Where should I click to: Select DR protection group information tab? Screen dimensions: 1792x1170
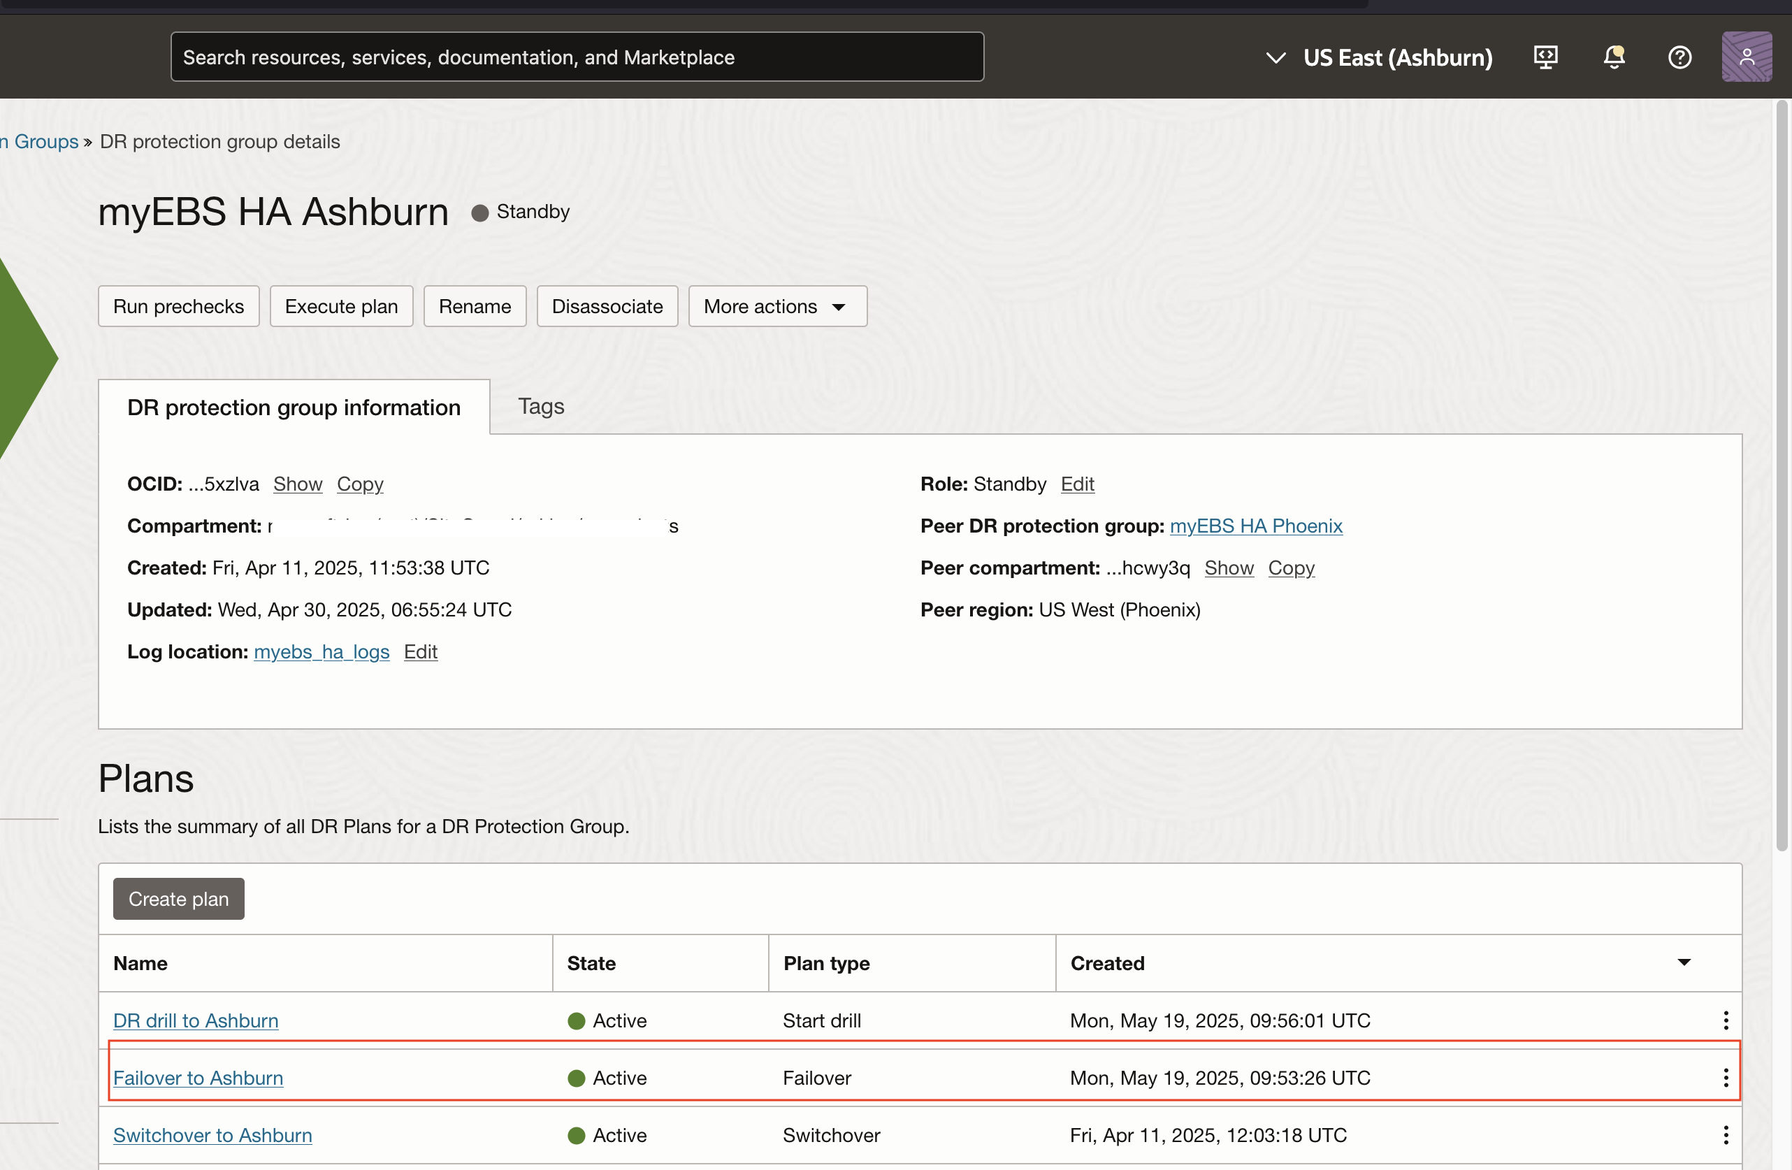(x=294, y=407)
